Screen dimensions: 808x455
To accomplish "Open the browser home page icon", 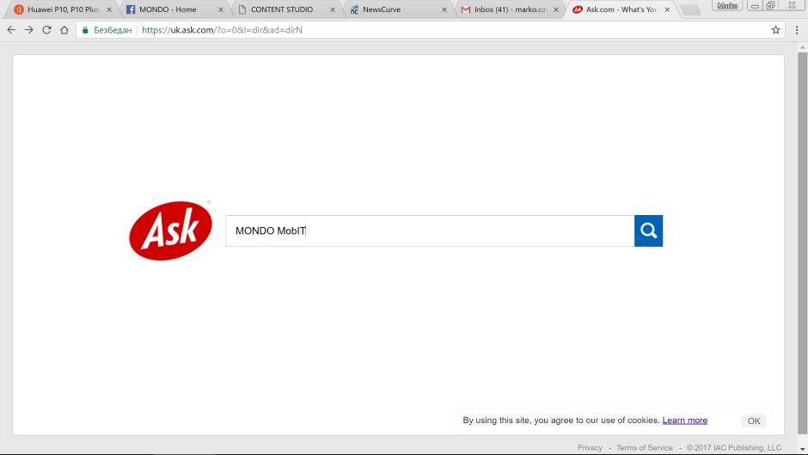I will pos(64,29).
